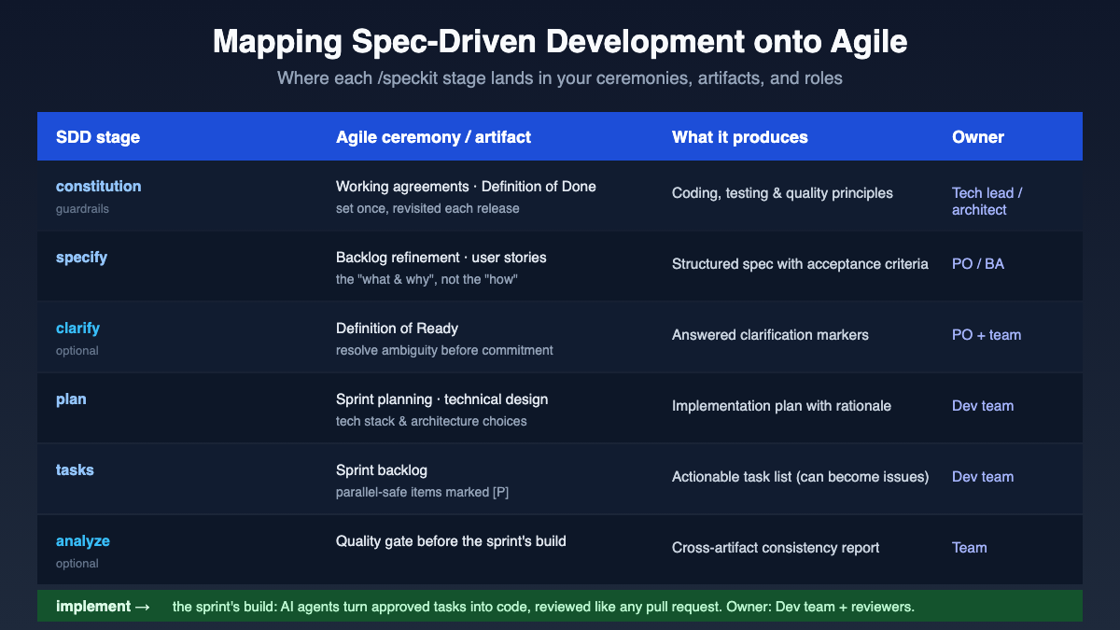Click 'Sprint planning · technical design' cell
This screenshot has width=1120, height=630.
tap(442, 399)
